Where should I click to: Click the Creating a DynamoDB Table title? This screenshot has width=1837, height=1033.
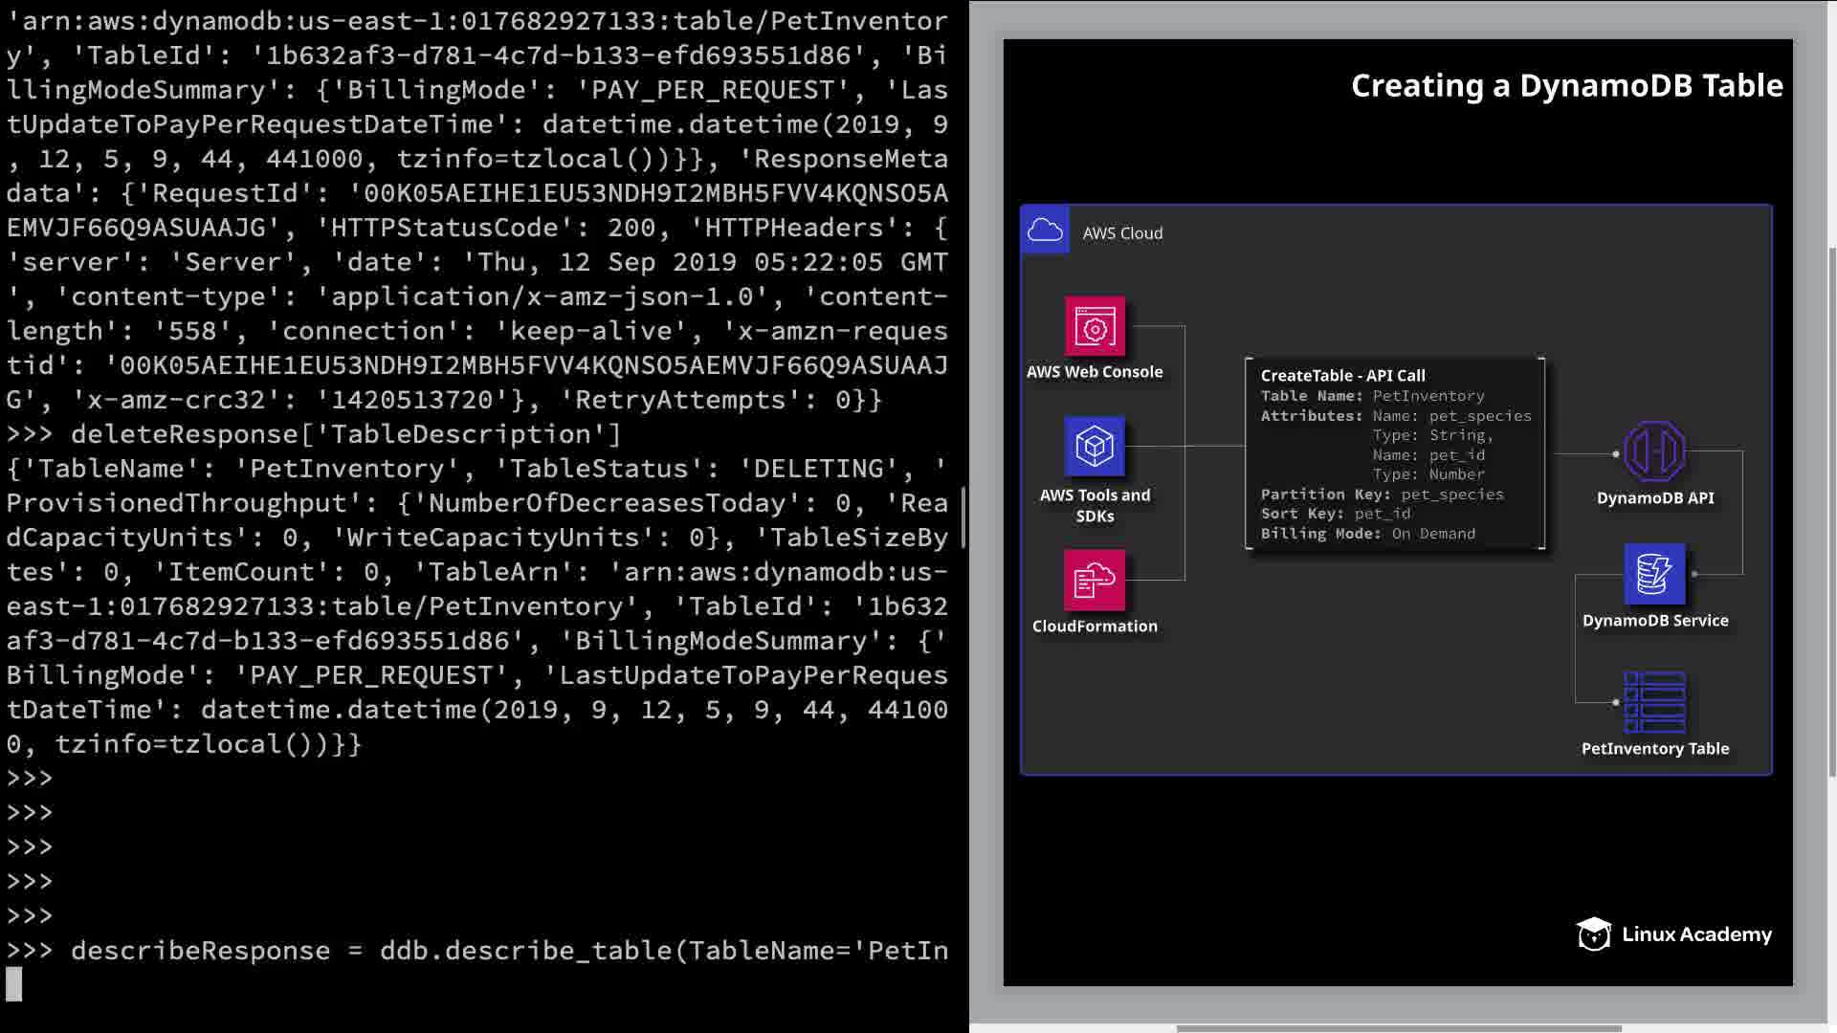click(x=1566, y=86)
